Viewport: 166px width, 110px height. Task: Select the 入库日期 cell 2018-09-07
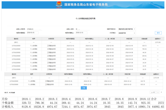pyautogui.click(x=110, y=69)
